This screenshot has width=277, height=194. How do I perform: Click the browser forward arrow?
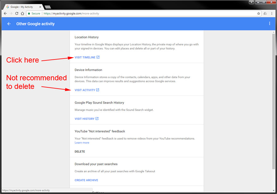[x=11, y=13]
